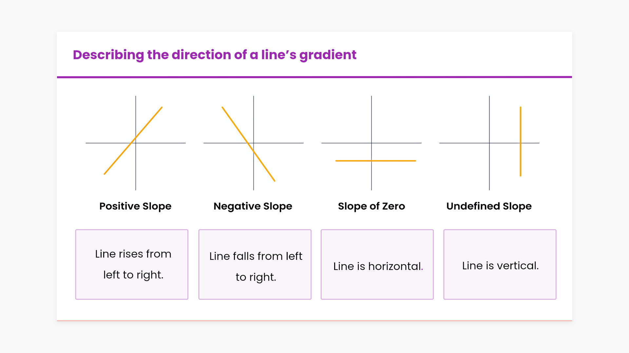Click the 'Undefined Slope' caption
This screenshot has height=353, width=629.
coord(489,206)
